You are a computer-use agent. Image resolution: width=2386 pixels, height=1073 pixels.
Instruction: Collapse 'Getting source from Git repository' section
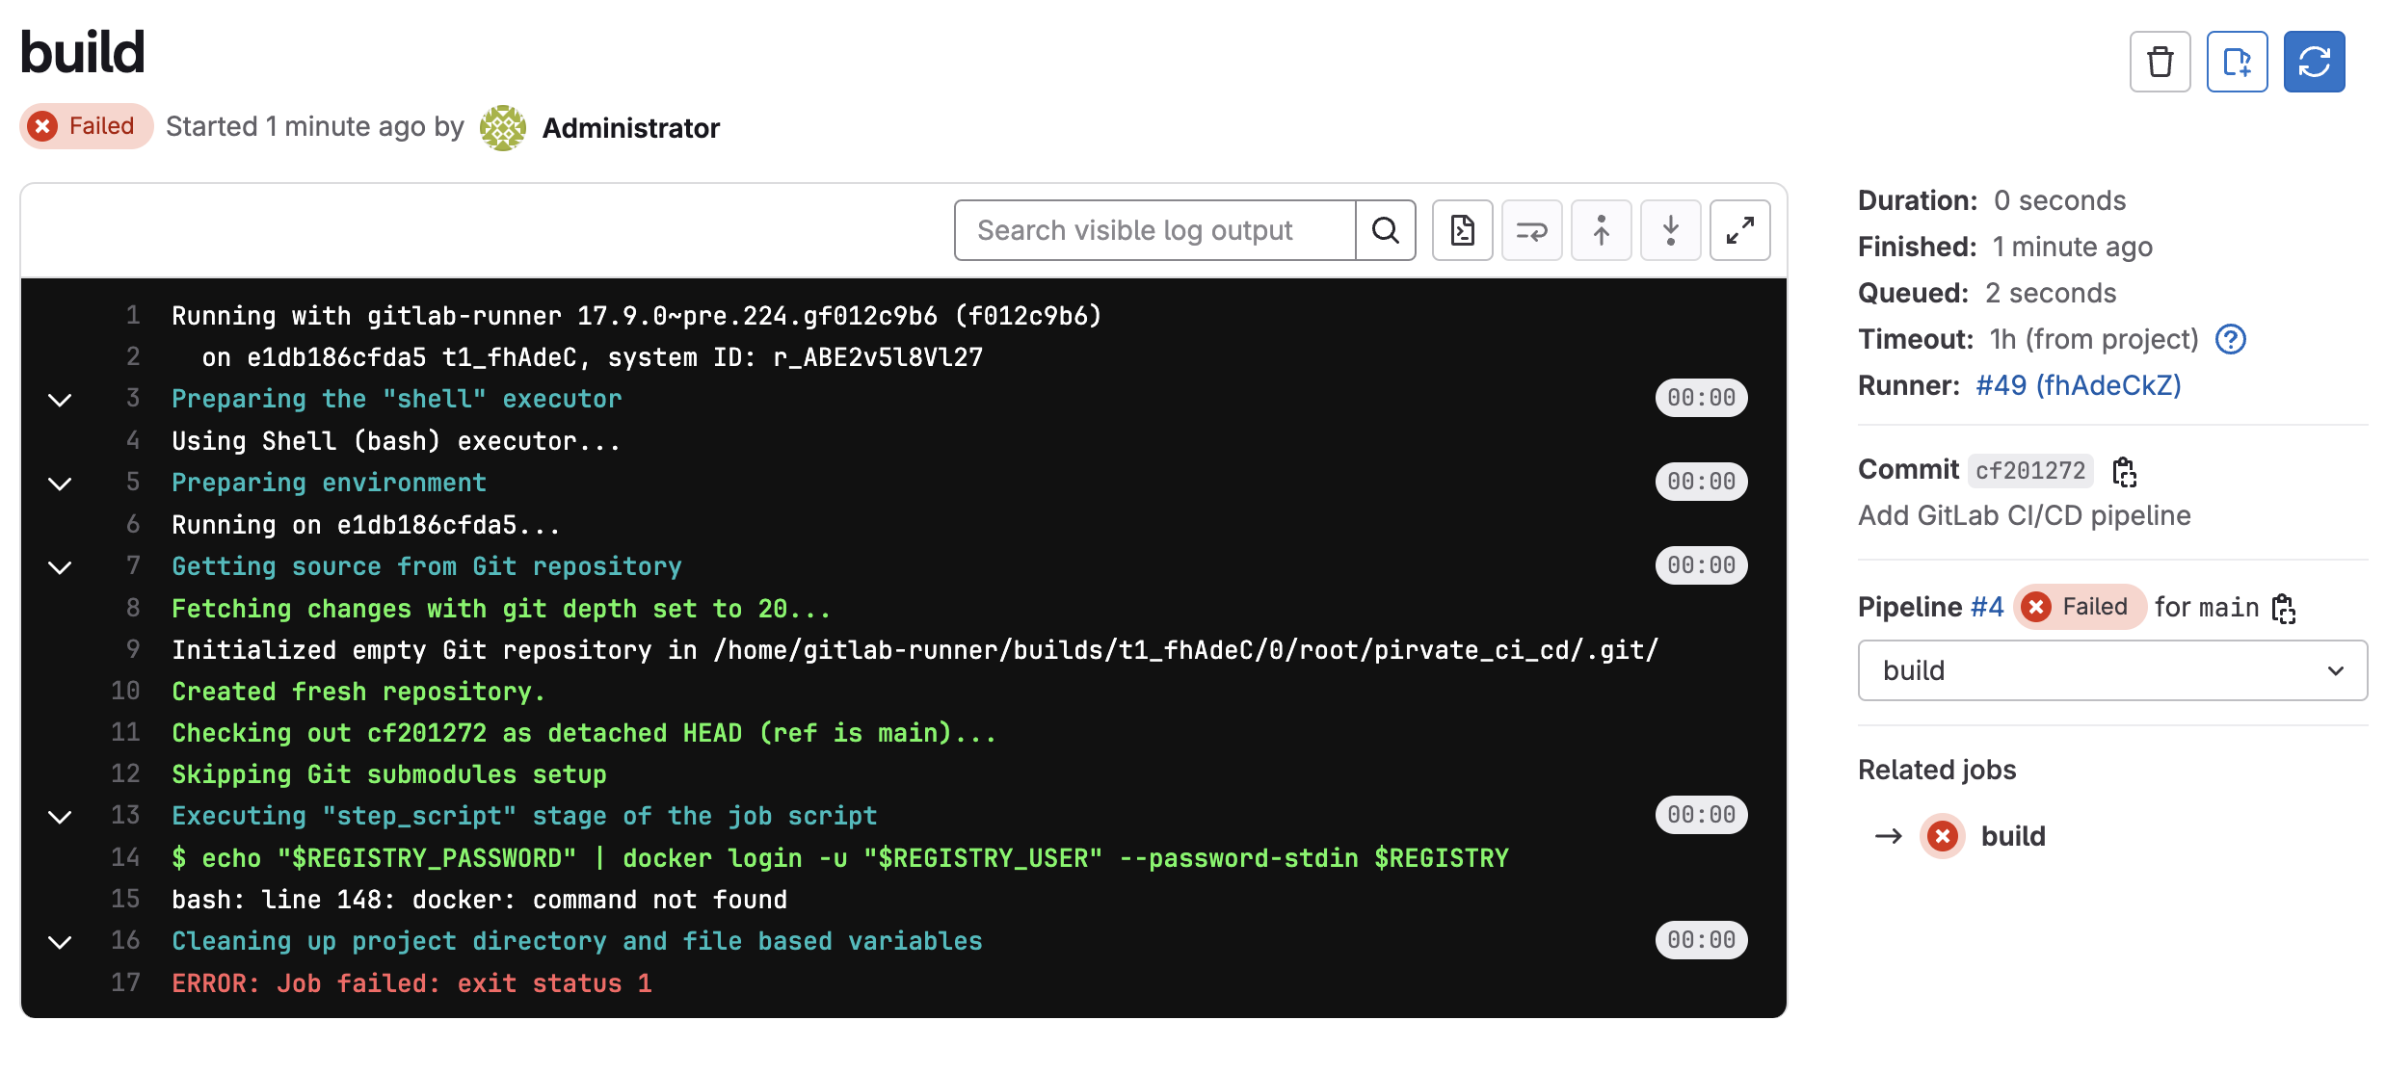(60, 566)
